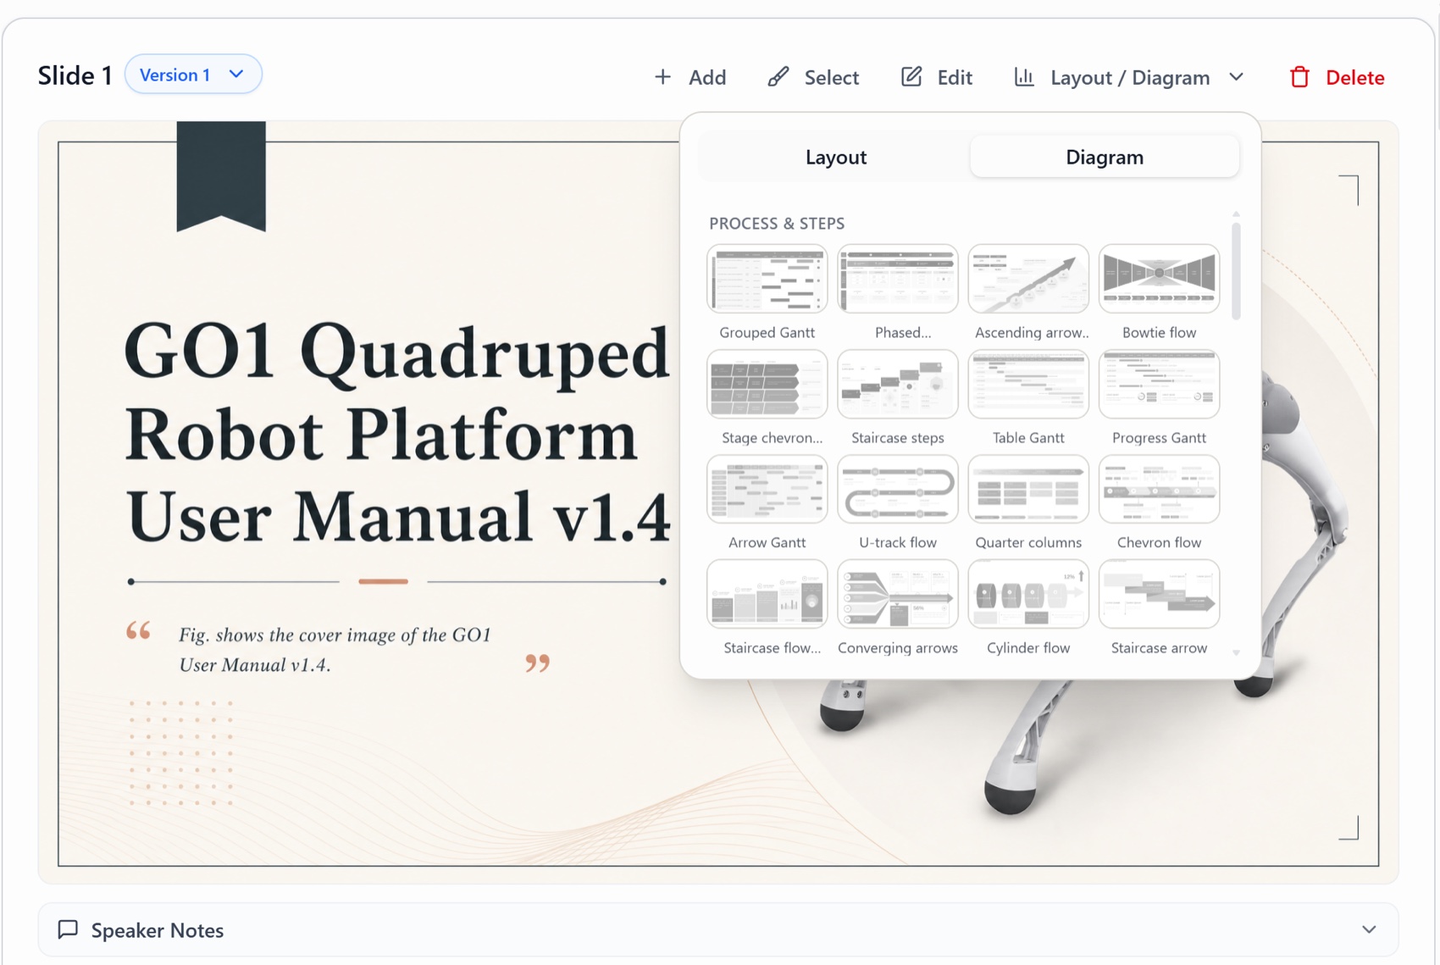Choose the Converging arrows diagram thumbnail
The image size is (1440, 965).
click(897, 594)
